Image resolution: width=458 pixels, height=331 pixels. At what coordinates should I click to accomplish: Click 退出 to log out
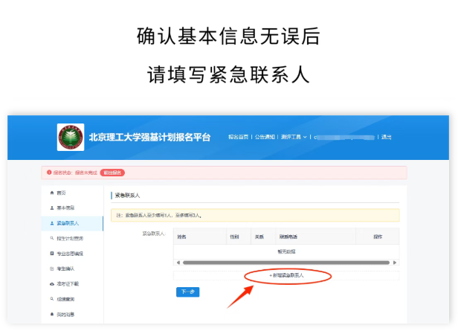(x=387, y=137)
